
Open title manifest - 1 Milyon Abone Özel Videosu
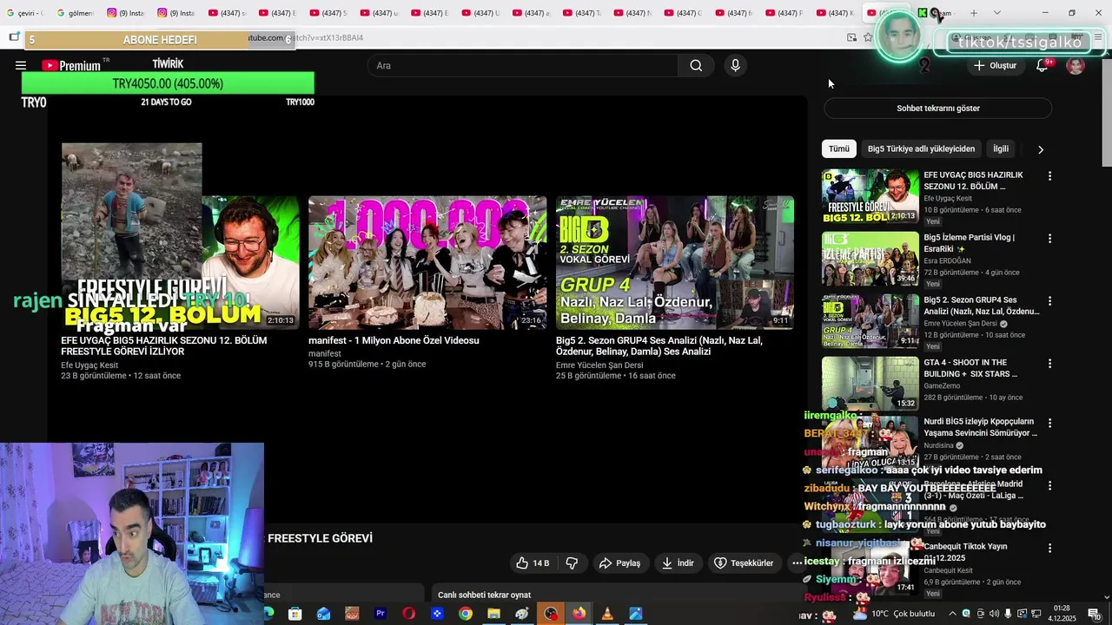(x=394, y=340)
